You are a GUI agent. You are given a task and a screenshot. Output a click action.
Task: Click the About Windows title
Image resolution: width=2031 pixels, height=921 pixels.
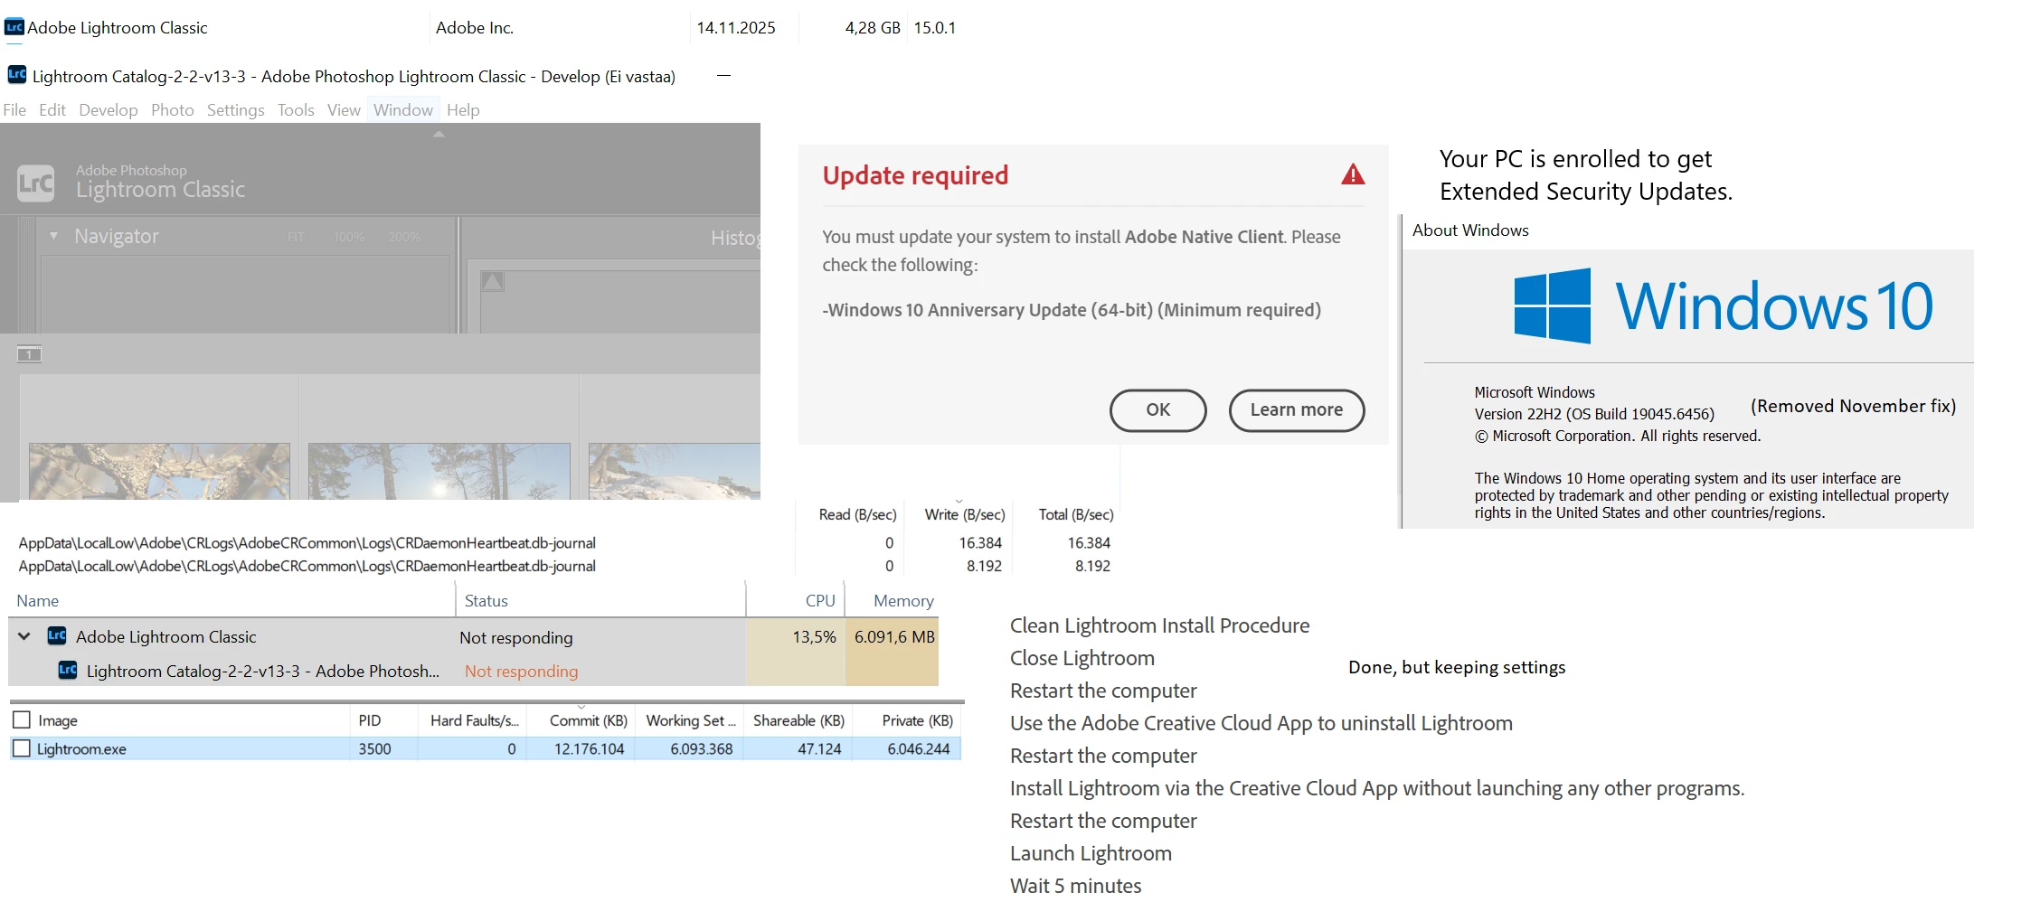pyautogui.click(x=1470, y=230)
